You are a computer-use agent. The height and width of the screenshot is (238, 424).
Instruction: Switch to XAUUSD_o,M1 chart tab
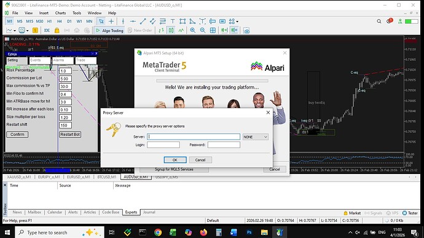point(19,177)
